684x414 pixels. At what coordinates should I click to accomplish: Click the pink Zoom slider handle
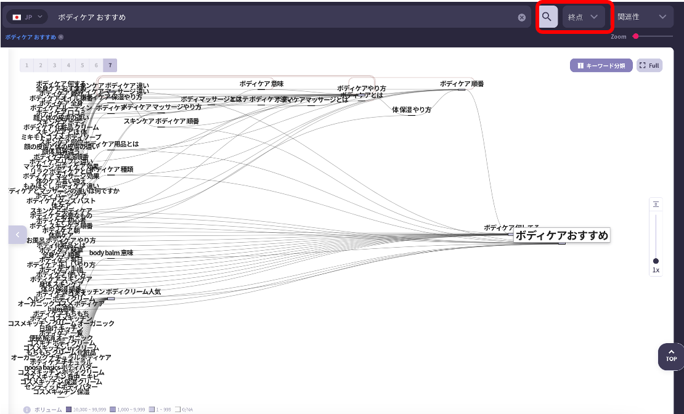pos(635,37)
